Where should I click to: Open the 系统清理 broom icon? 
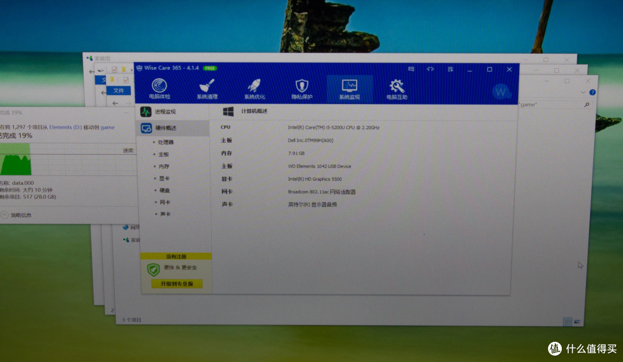(207, 85)
